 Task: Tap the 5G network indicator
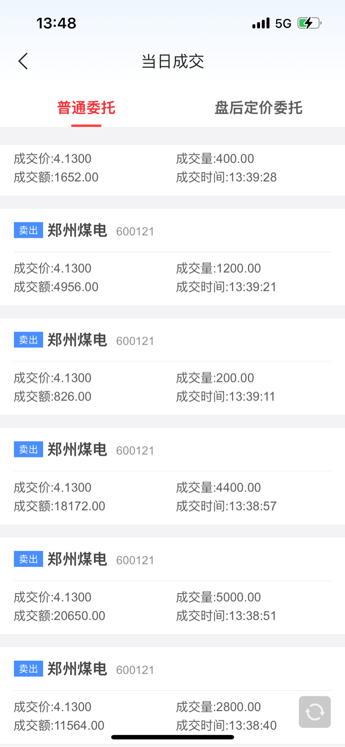coord(283,23)
